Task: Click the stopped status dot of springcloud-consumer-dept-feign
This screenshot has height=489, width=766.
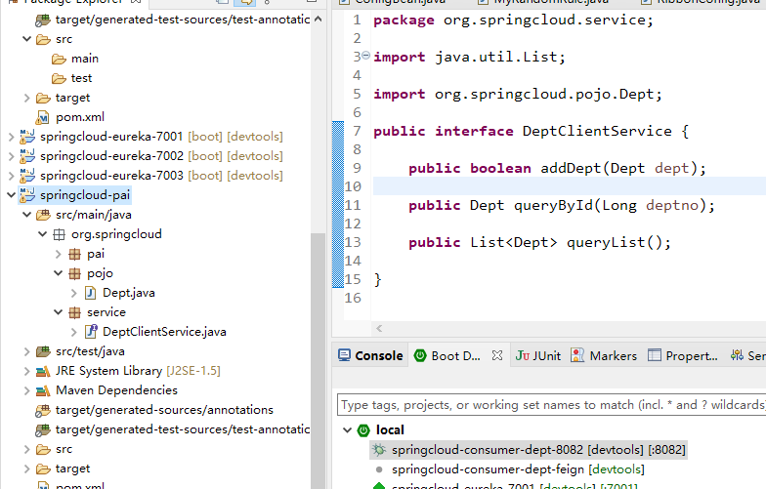Action: tap(379, 469)
